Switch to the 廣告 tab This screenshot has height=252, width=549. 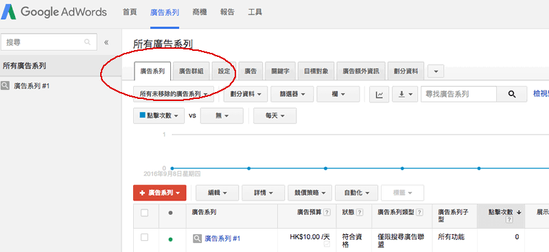pyautogui.click(x=250, y=71)
